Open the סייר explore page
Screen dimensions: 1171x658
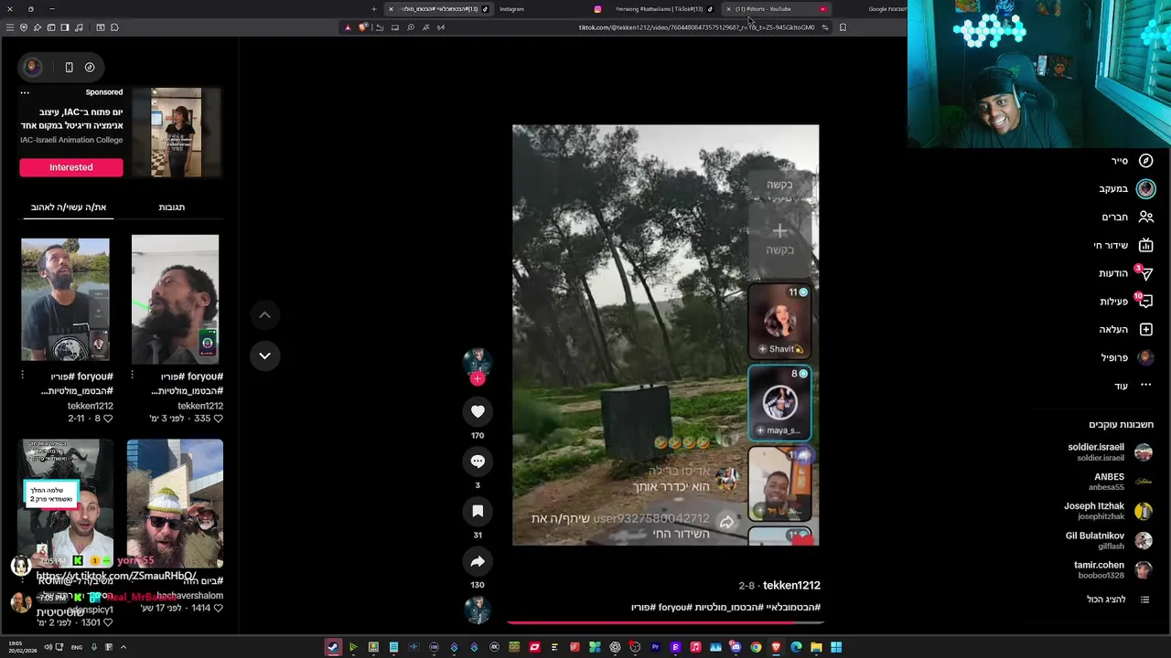click(x=1132, y=161)
